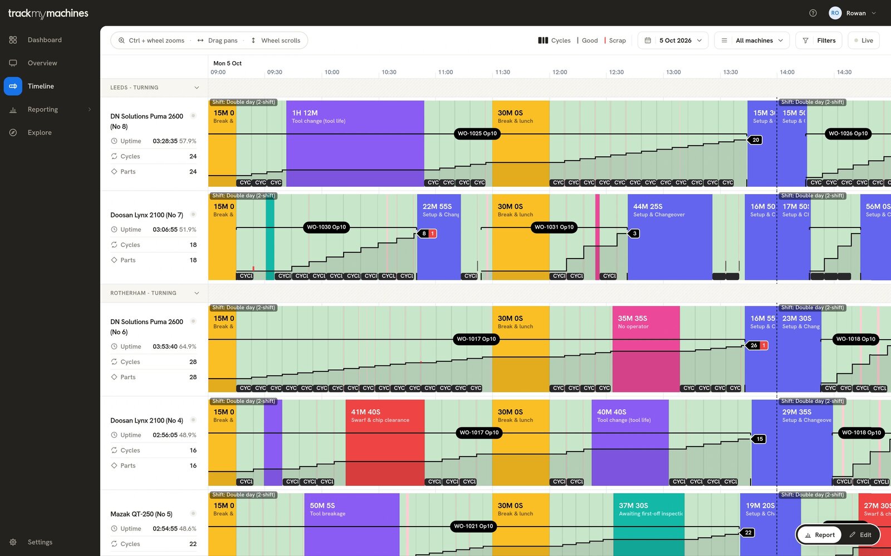Select the Timeline icon in the sidebar
Image resolution: width=891 pixels, height=556 pixels.
click(x=13, y=86)
